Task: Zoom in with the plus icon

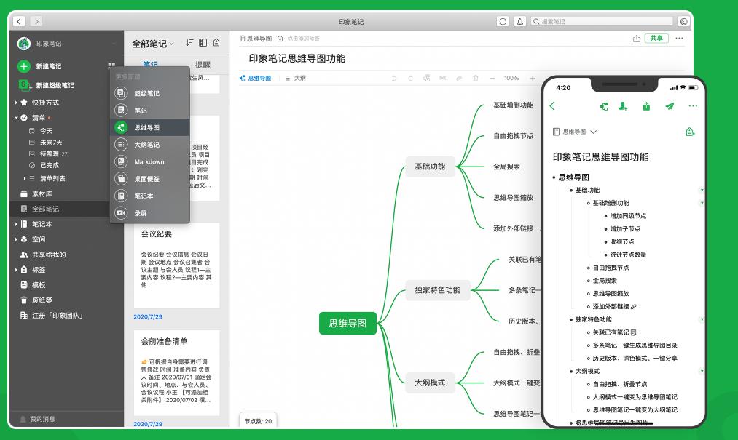Action: coord(533,78)
